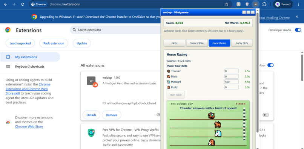The image size is (304, 149).
Task: Reload the page with the refresh icon
Action: pos(23,4)
